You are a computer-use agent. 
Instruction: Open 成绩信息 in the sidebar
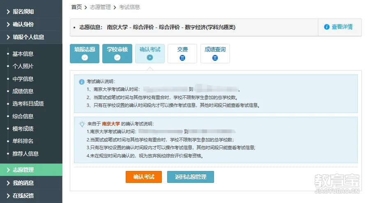click(23, 91)
